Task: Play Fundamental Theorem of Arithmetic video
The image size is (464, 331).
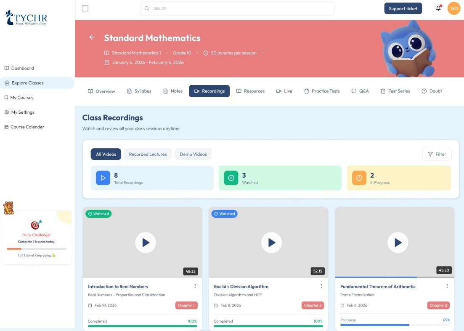Action: [398, 243]
